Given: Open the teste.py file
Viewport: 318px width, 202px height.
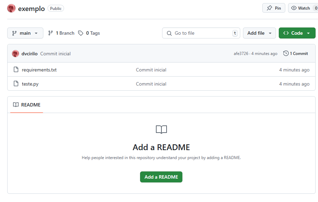Looking at the screenshot, I should click(30, 84).
